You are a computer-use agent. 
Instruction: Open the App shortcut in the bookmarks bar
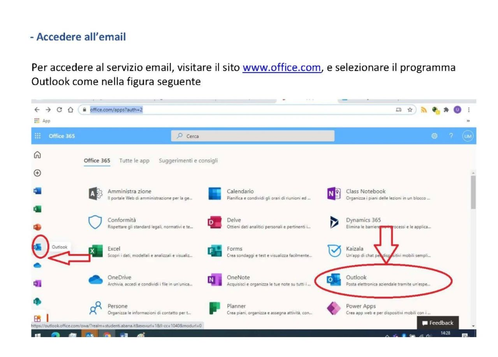42,121
